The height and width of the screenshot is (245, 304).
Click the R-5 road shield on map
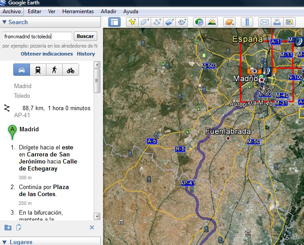(x=180, y=149)
